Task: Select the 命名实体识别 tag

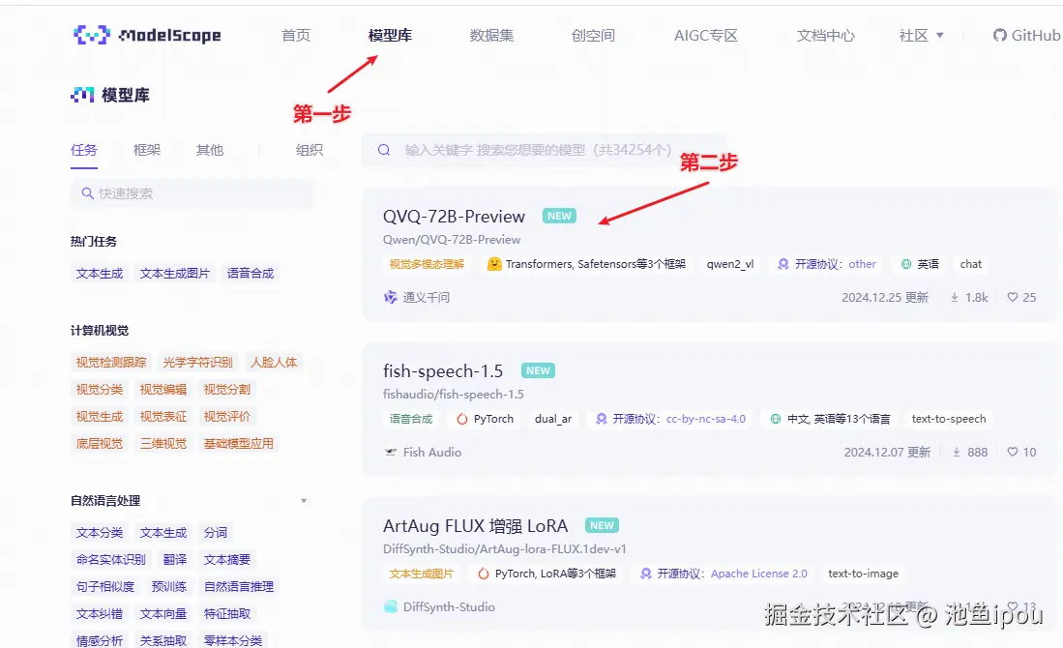Action: click(111, 559)
